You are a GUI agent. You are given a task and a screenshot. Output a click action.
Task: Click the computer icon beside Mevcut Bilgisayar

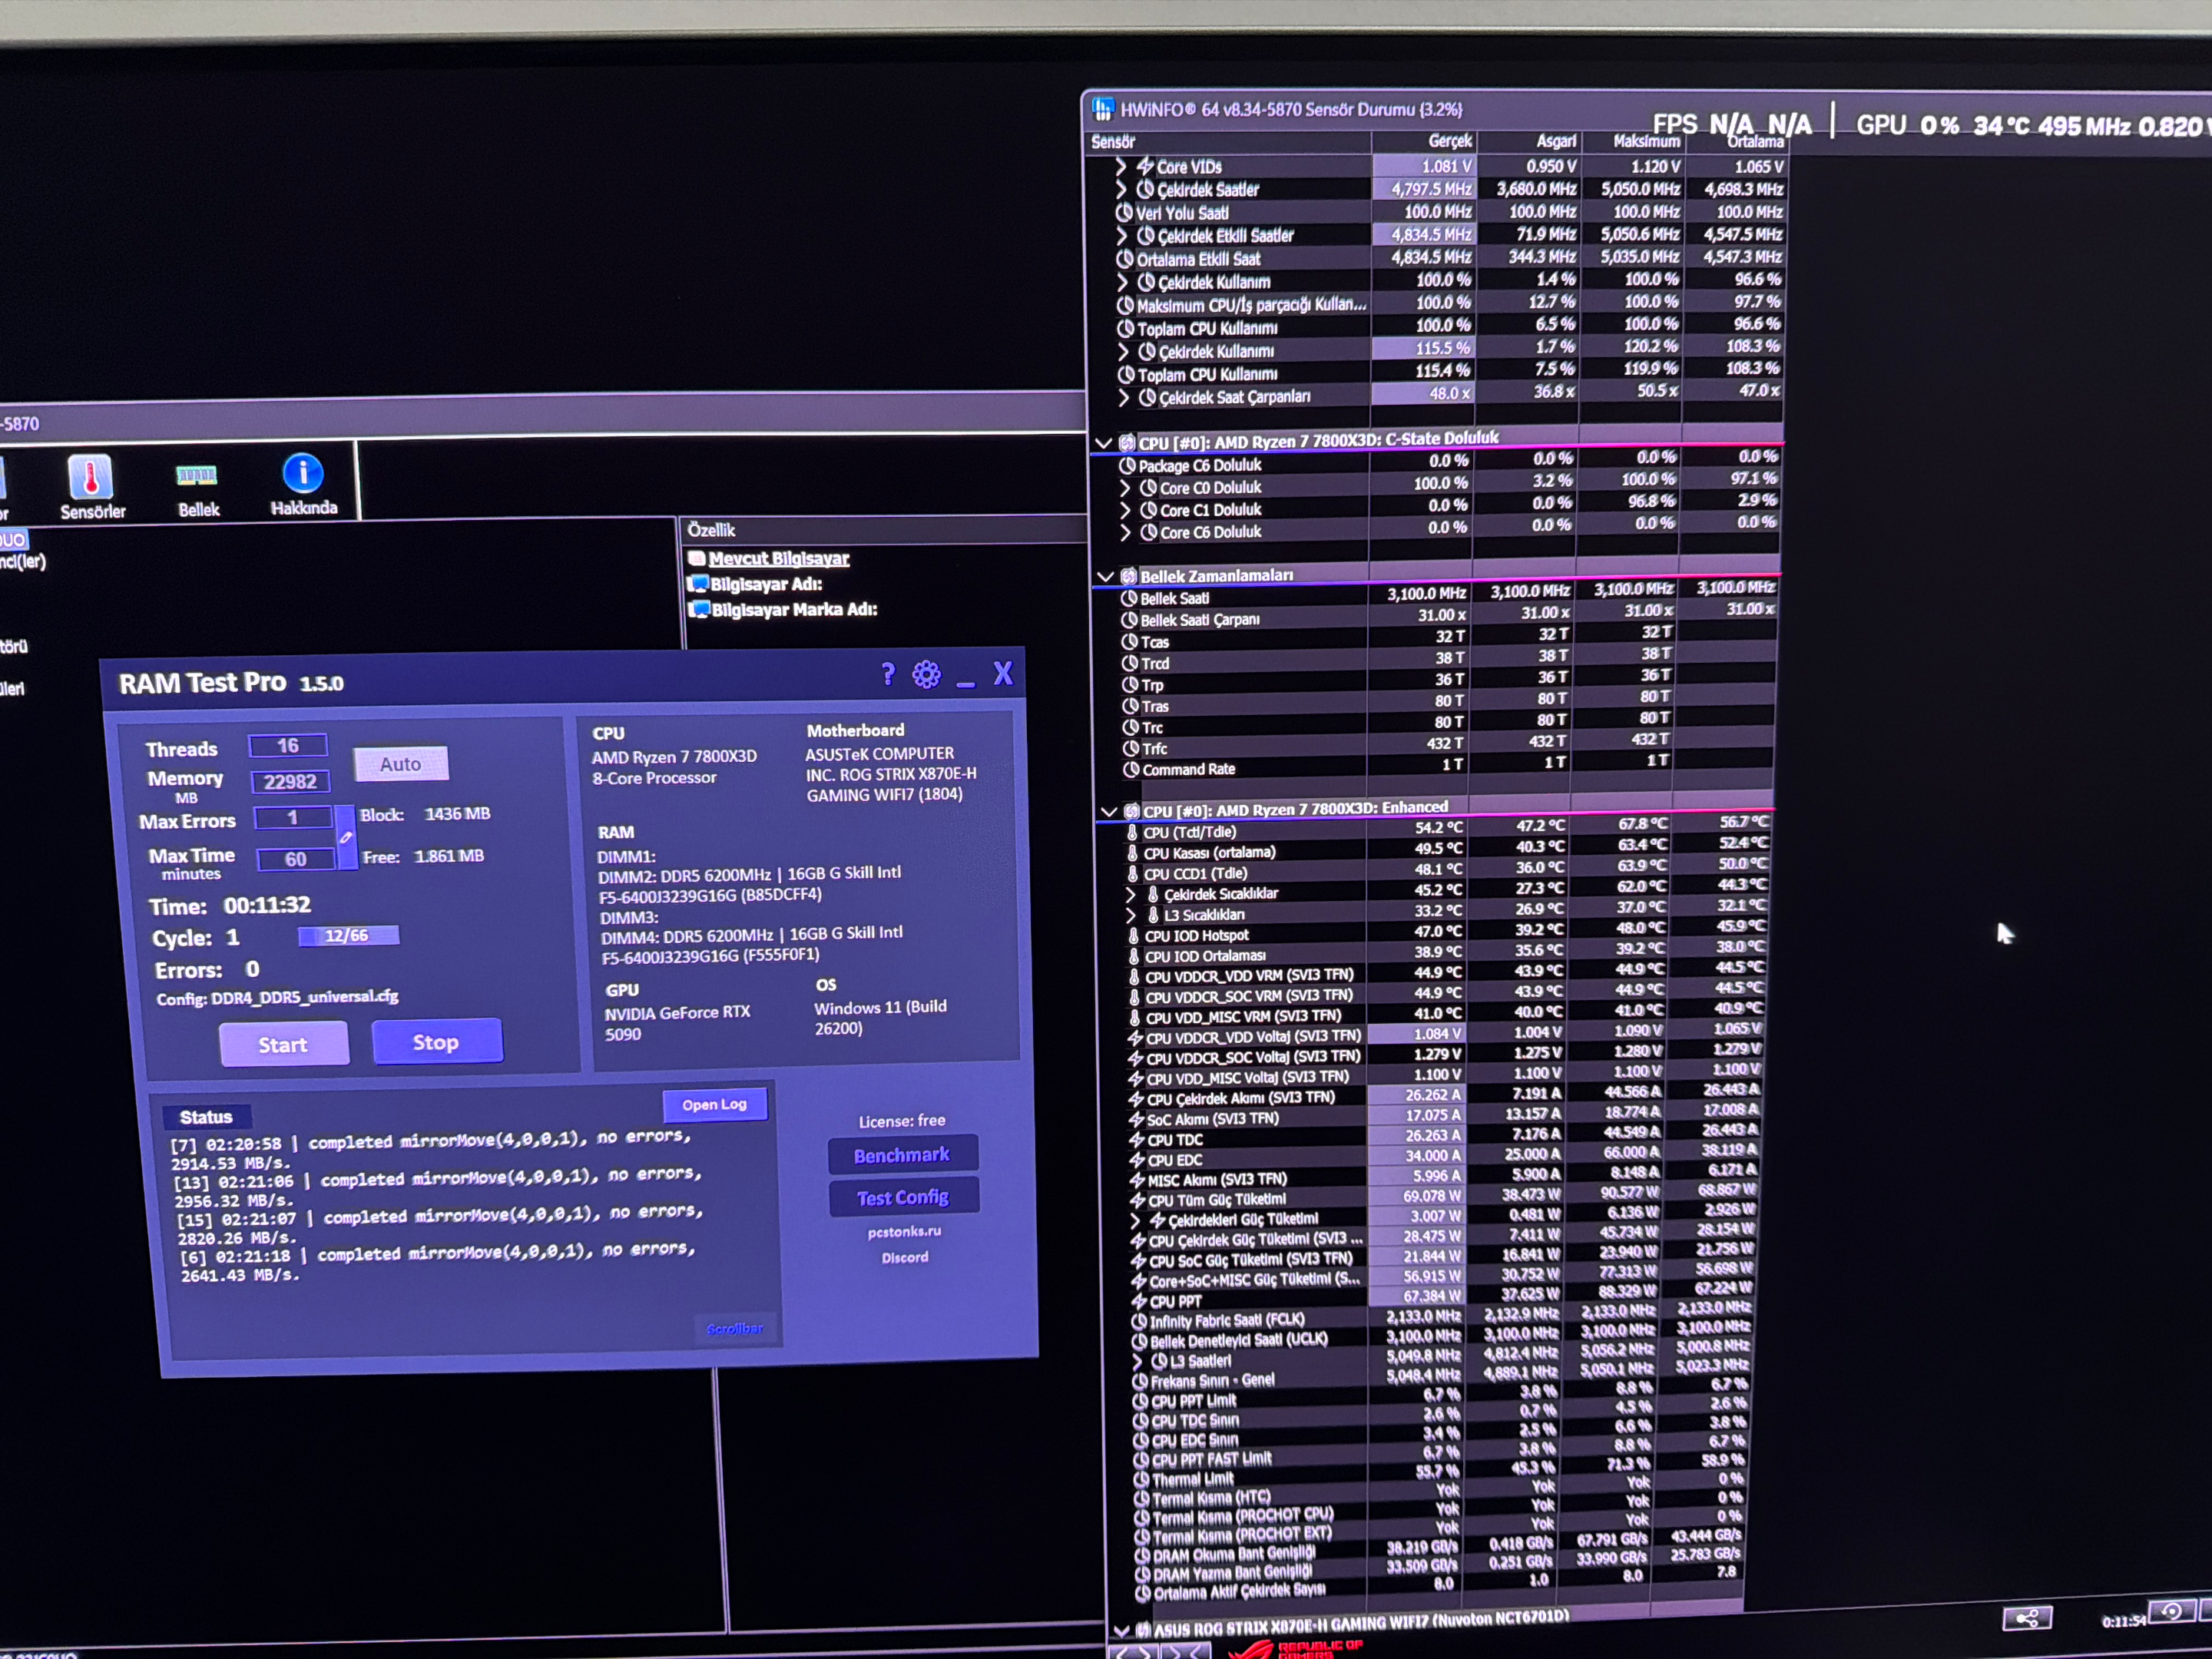(696, 559)
